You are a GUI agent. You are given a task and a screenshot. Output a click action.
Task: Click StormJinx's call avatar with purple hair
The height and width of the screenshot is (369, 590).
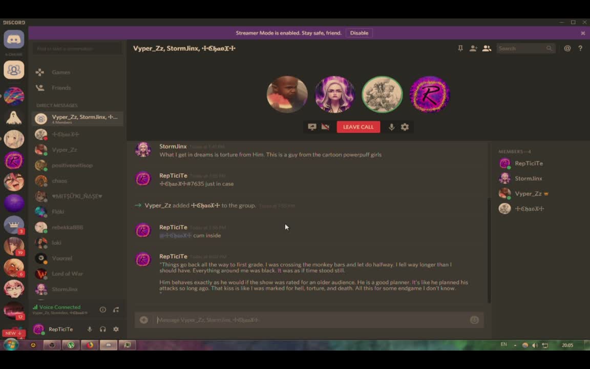[x=334, y=94]
